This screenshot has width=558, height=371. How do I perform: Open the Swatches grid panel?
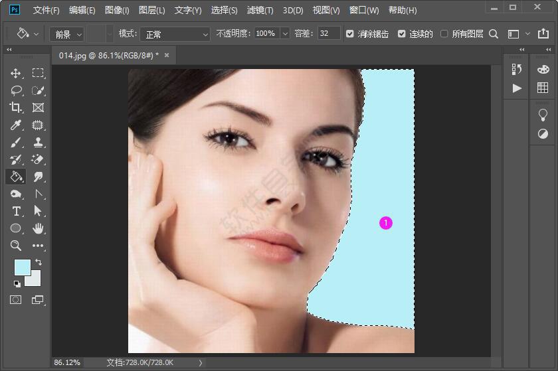click(543, 88)
